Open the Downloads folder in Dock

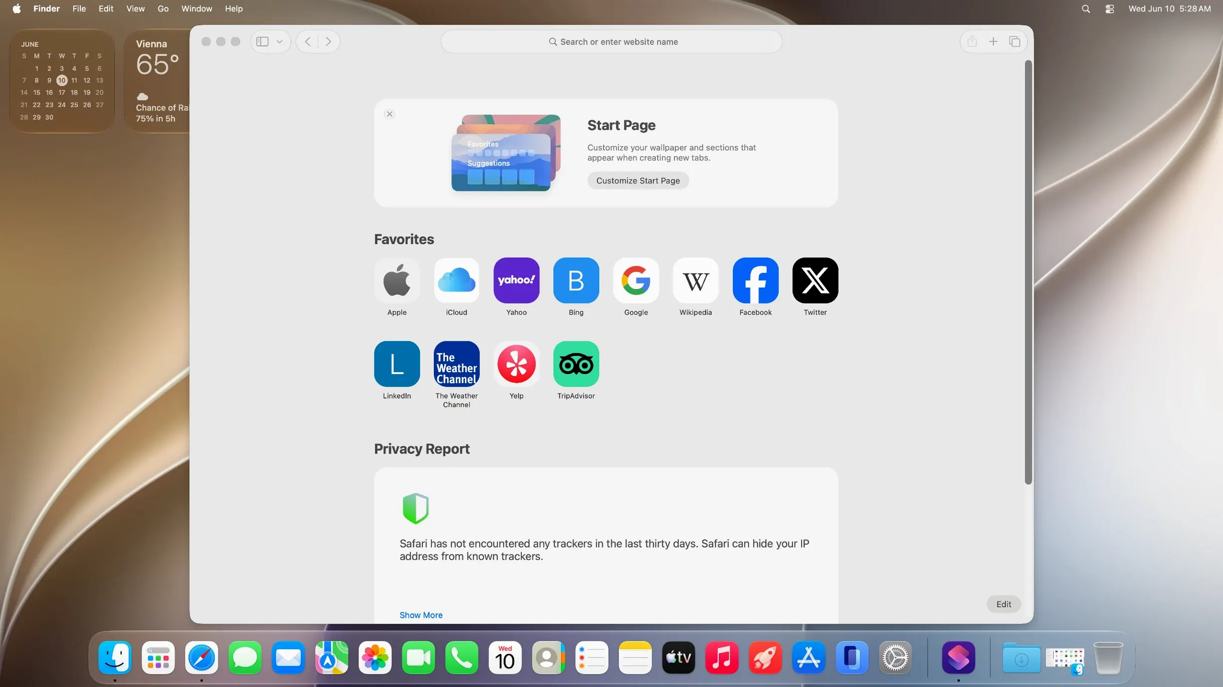click(x=1021, y=658)
